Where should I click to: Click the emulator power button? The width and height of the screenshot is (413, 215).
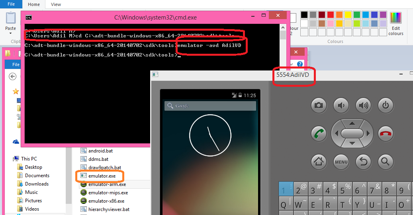click(386, 105)
